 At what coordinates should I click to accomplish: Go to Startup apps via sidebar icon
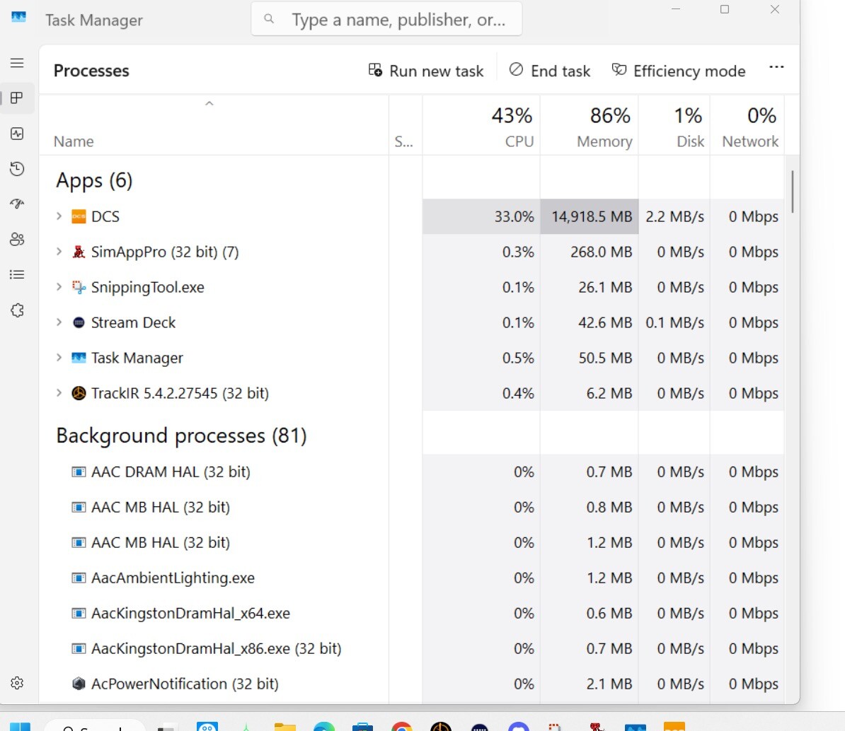pos(17,204)
